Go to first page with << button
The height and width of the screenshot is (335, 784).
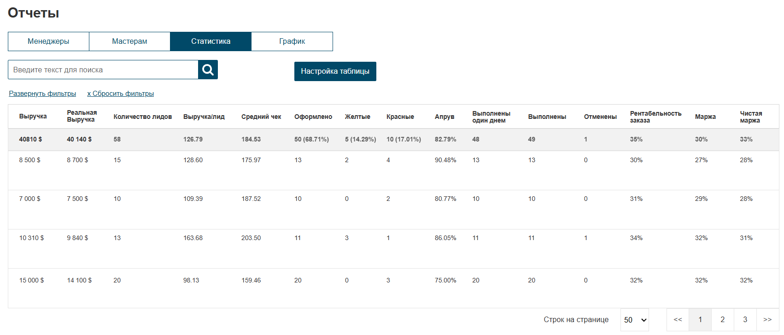[678, 320]
